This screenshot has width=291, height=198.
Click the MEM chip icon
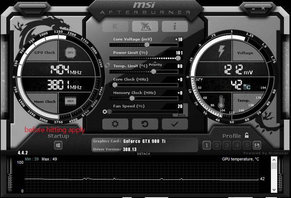click(71, 101)
